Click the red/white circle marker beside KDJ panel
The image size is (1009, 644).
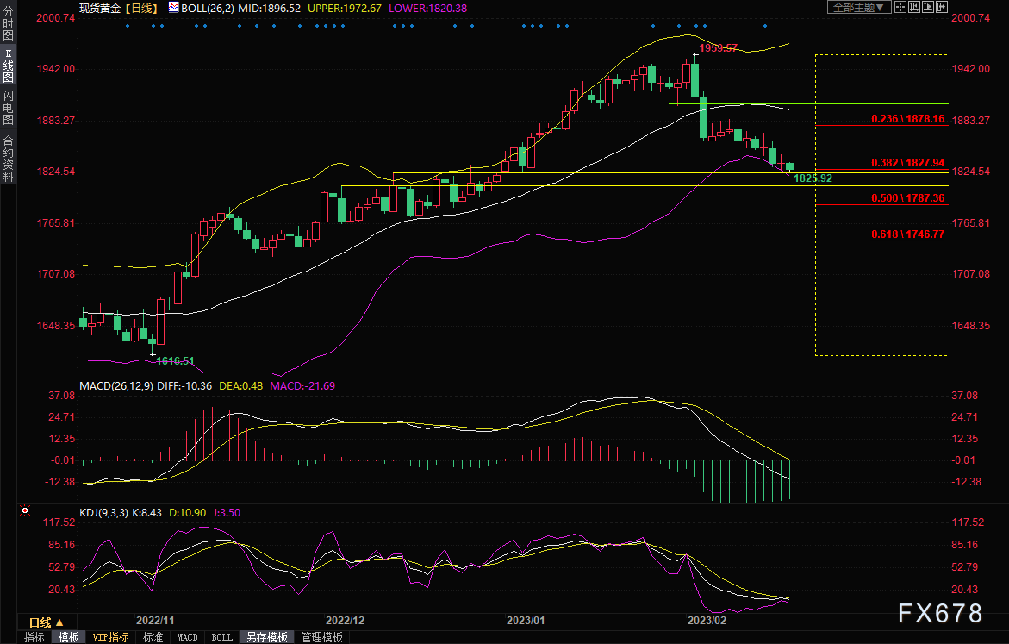23,511
